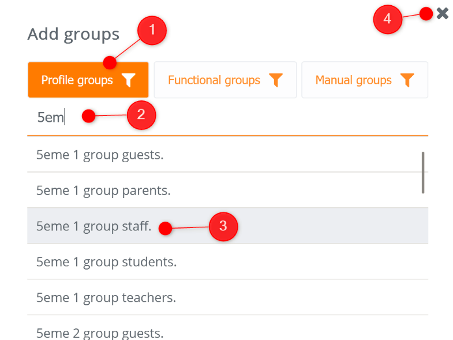Click the red annotation marker numbered 2

click(x=142, y=116)
